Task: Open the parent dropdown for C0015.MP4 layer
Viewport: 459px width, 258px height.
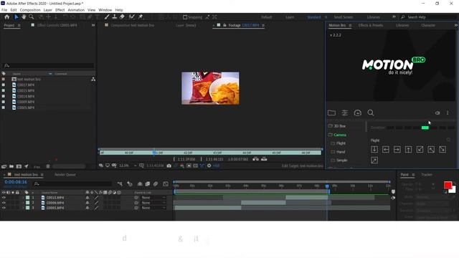Action: (x=153, y=198)
